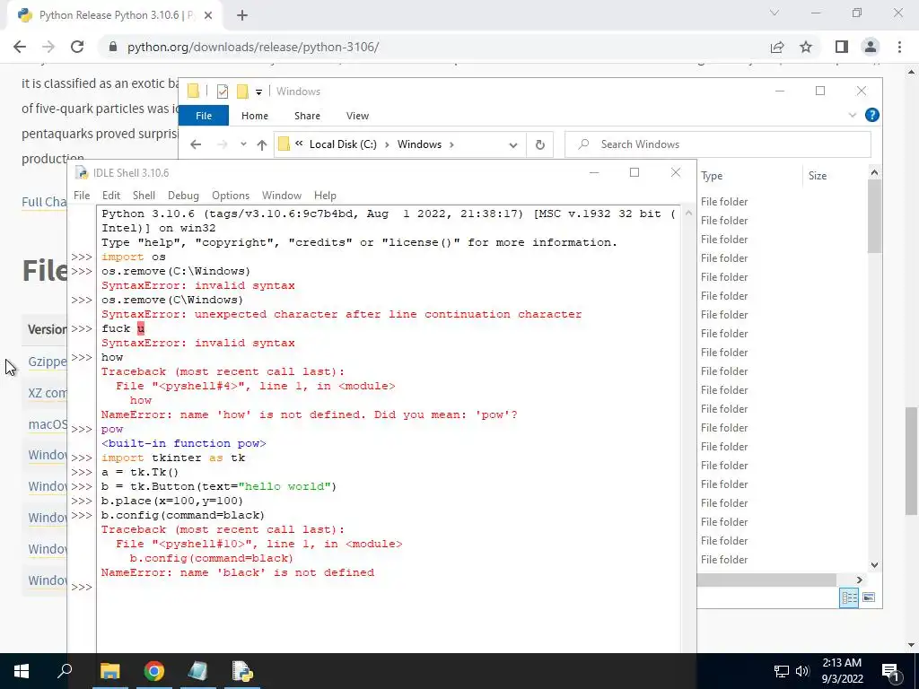The image size is (919, 689).
Task: Go up one folder level in Explorer
Action: [x=262, y=144]
